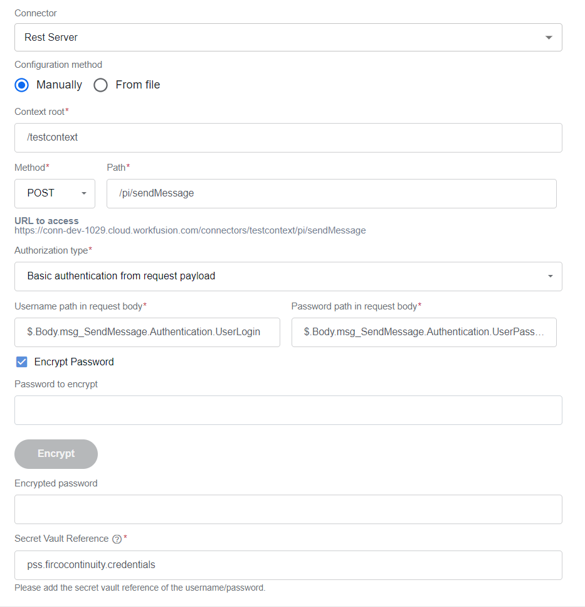The height and width of the screenshot is (607, 585).
Task: Open the Authorization type dropdown
Action: (x=288, y=276)
